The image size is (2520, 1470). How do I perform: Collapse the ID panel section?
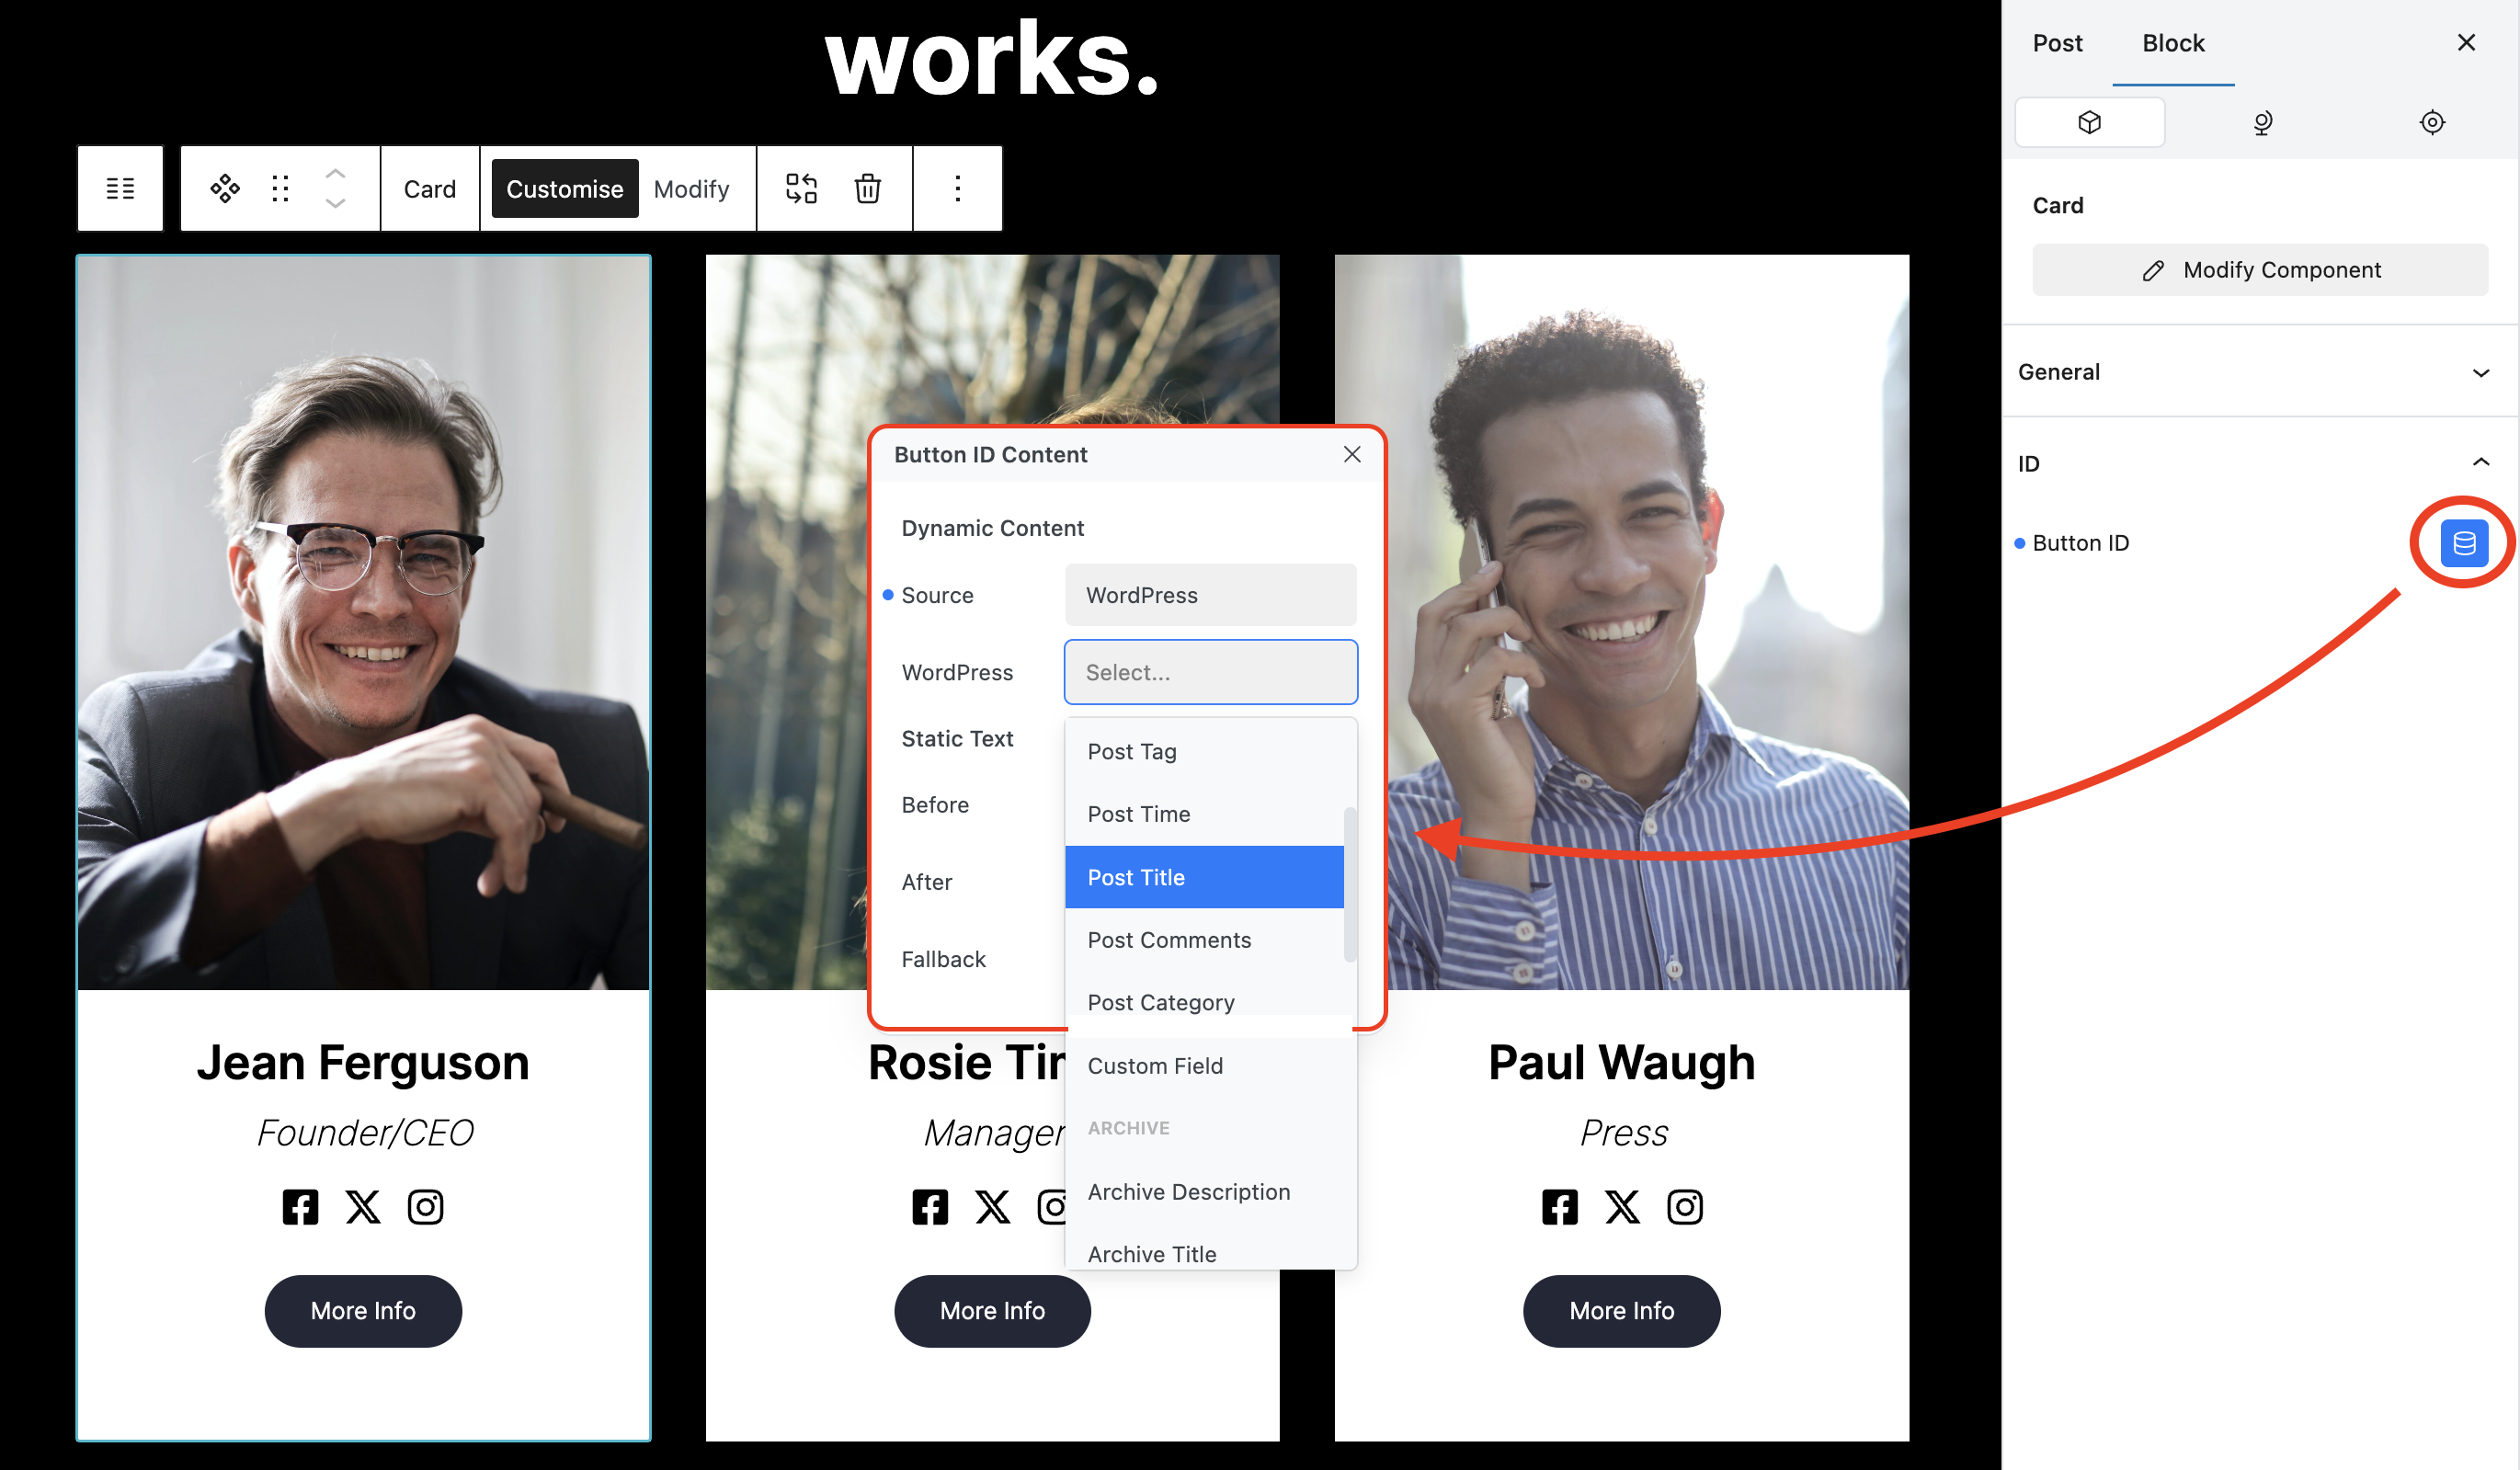pyautogui.click(x=2259, y=463)
